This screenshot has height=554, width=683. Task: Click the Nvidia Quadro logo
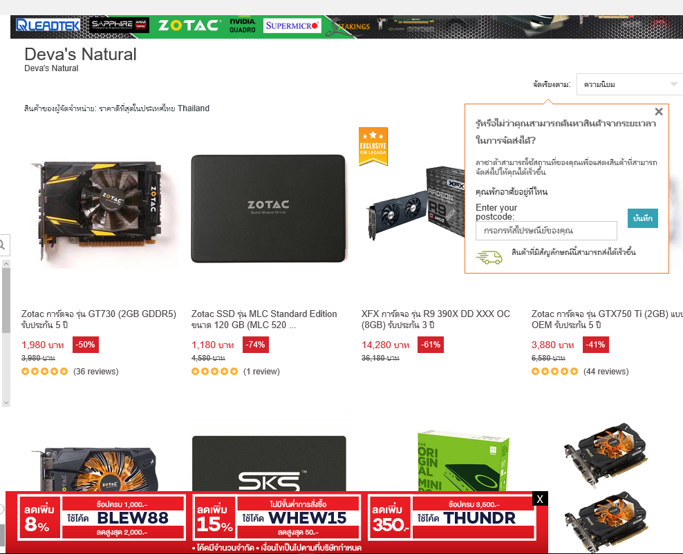243,26
